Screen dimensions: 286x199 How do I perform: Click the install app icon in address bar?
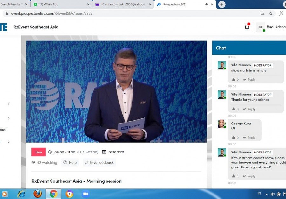coord(262,13)
